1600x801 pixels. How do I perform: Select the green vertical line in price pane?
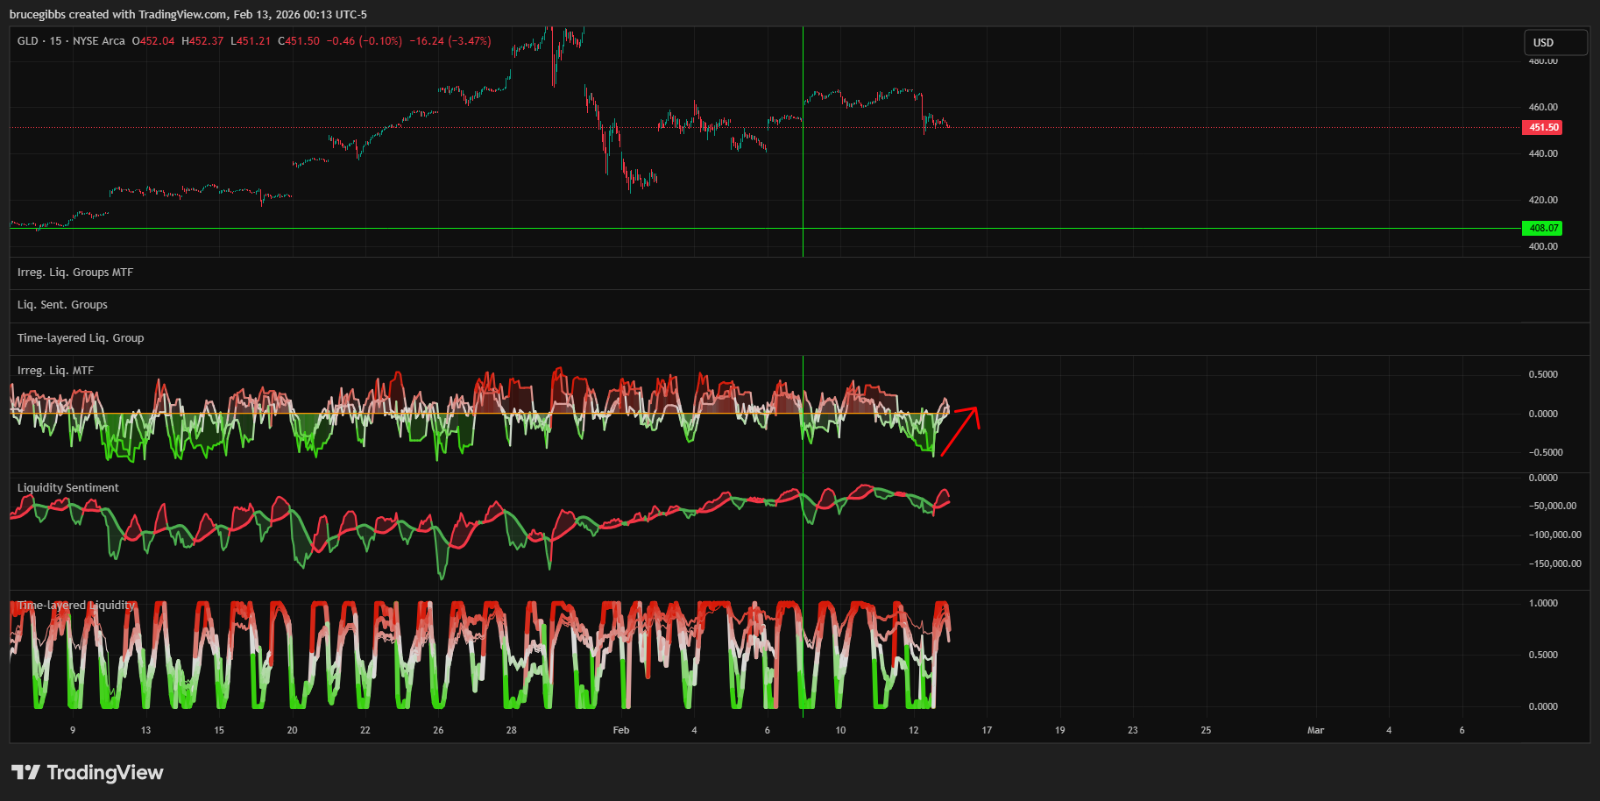click(x=803, y=175)
